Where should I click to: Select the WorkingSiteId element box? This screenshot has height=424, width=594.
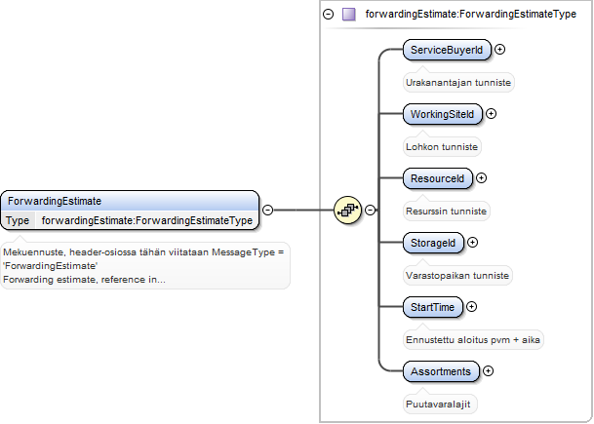pyautogui.click(x=442, y=114)
